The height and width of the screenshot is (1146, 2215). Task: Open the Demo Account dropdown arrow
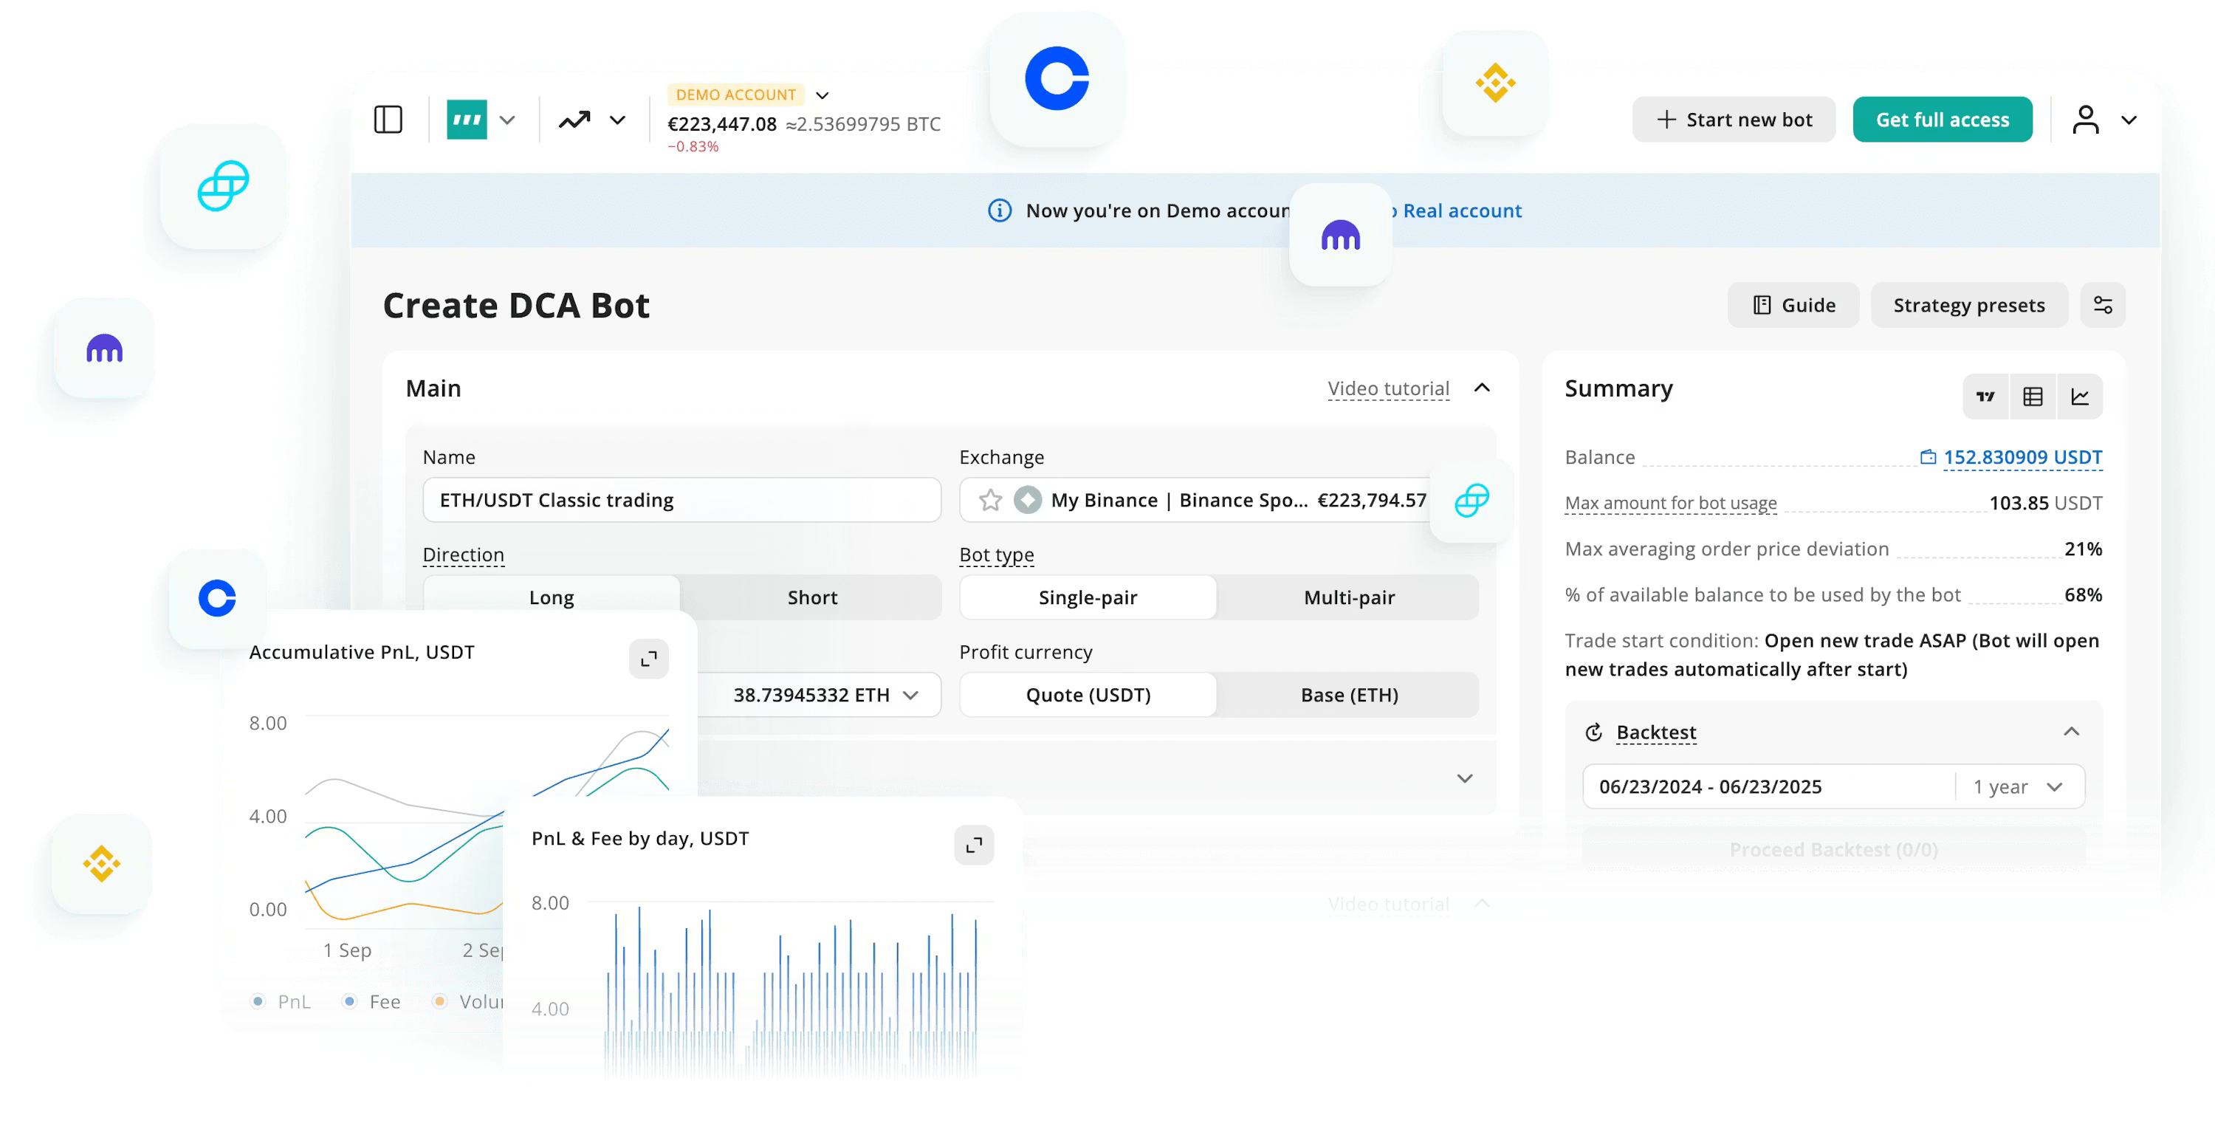[822, 95]
